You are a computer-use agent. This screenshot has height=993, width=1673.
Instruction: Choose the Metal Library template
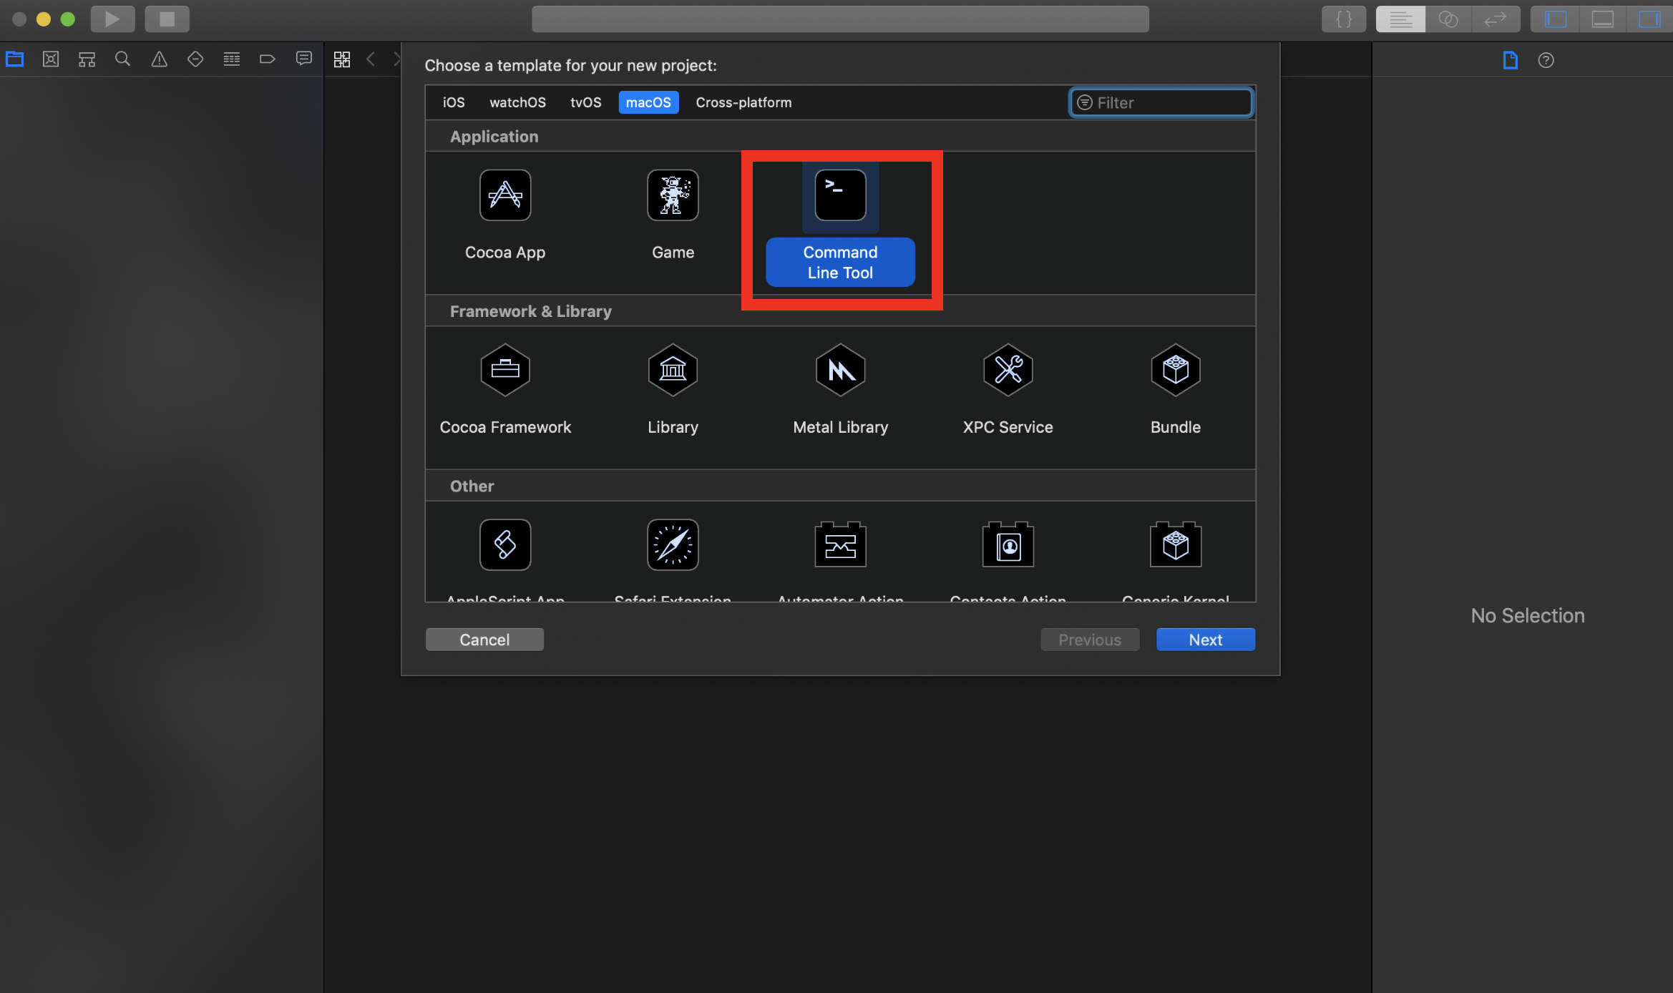[840, 390]
